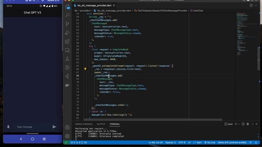Screen dimensions: 262x147
Task: Tap the Android recents menu button
Action: pos(44,139)
